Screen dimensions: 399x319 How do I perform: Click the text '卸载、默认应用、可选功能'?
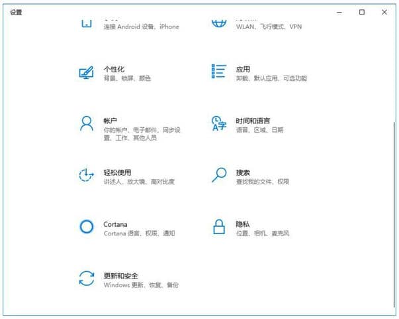point(271,78)
